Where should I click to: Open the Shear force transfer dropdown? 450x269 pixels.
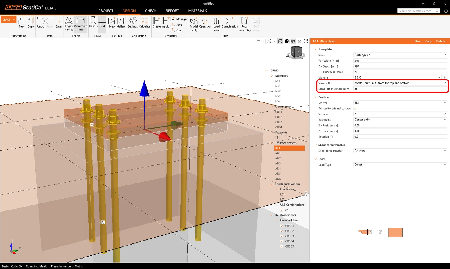pos(400,151)
